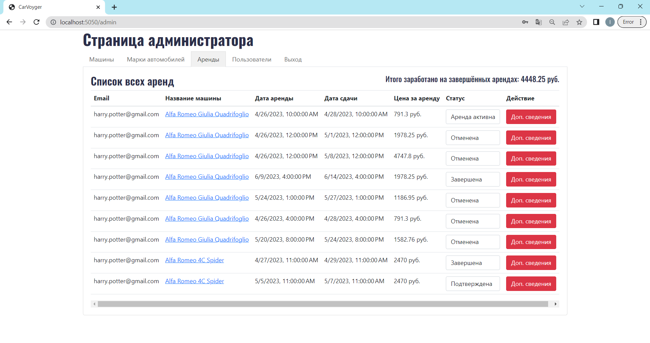
Task: Click the zoom magnifier icon in the address bar
Action: (x=552, y=22)
